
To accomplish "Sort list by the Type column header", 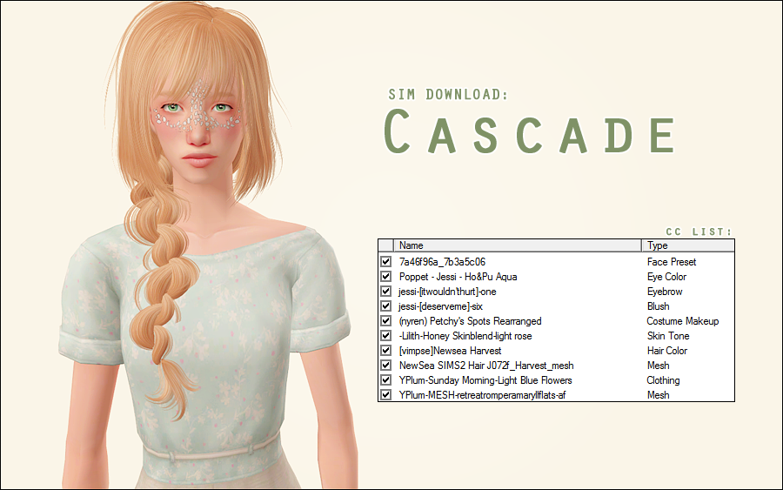I will [687, 245].
